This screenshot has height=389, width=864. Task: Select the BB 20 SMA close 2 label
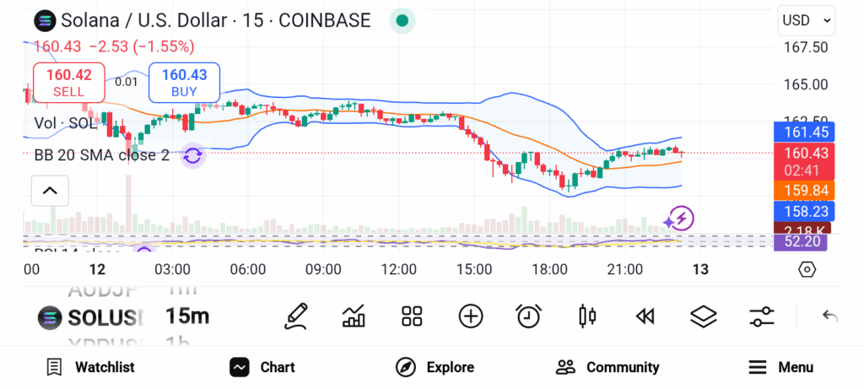(x=102, y=156)
